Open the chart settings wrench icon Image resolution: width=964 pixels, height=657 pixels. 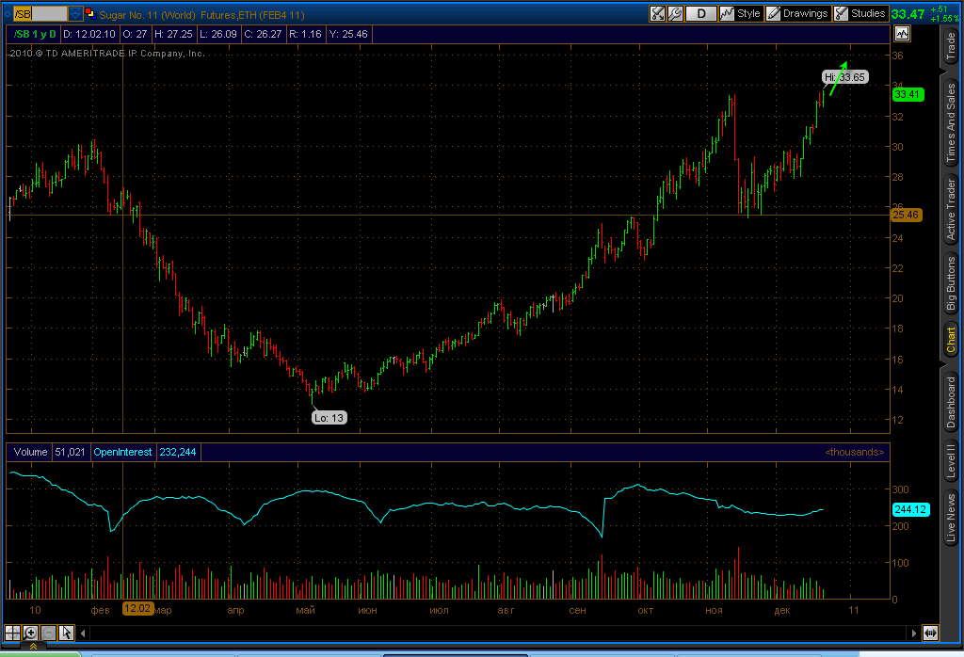click(x=675, y=13)
